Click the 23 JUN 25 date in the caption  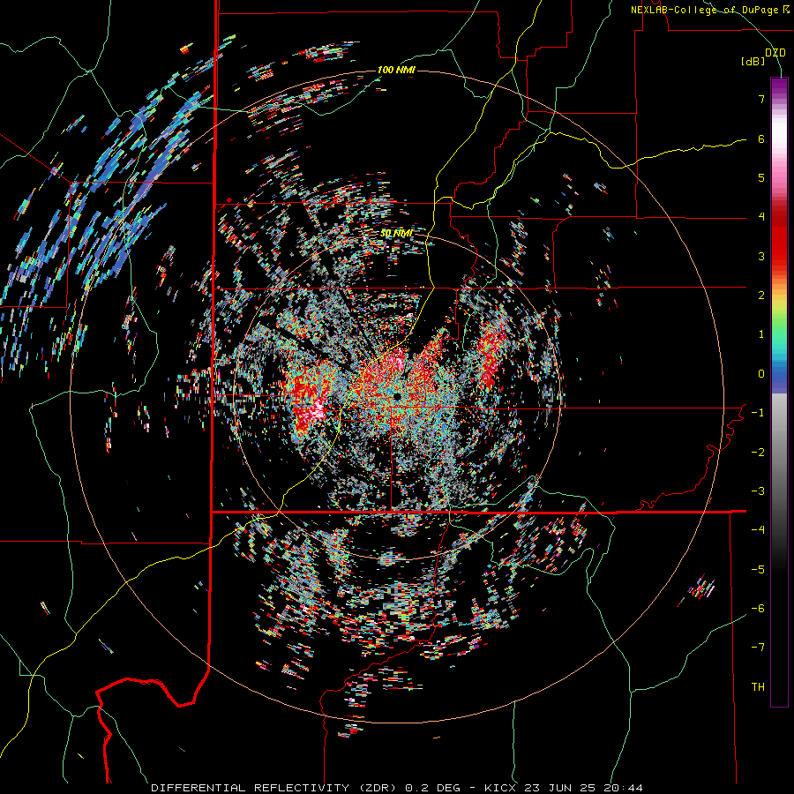(562, 788)
